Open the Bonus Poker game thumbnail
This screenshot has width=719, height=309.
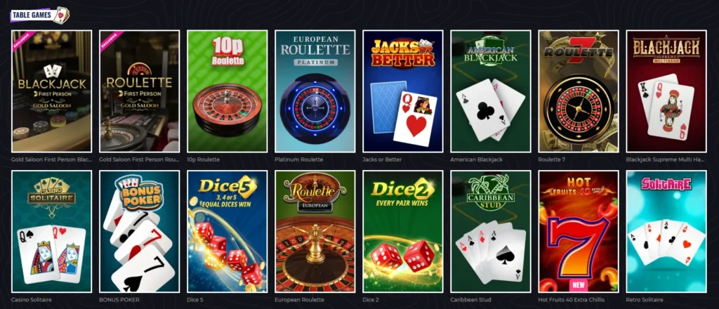coord(140,232)
